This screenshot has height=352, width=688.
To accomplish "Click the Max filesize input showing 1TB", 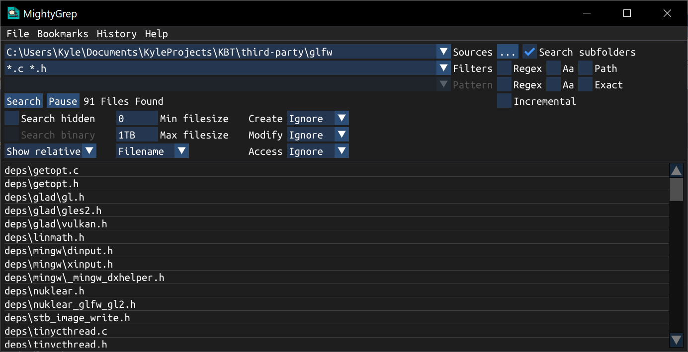I will (137, 134).
